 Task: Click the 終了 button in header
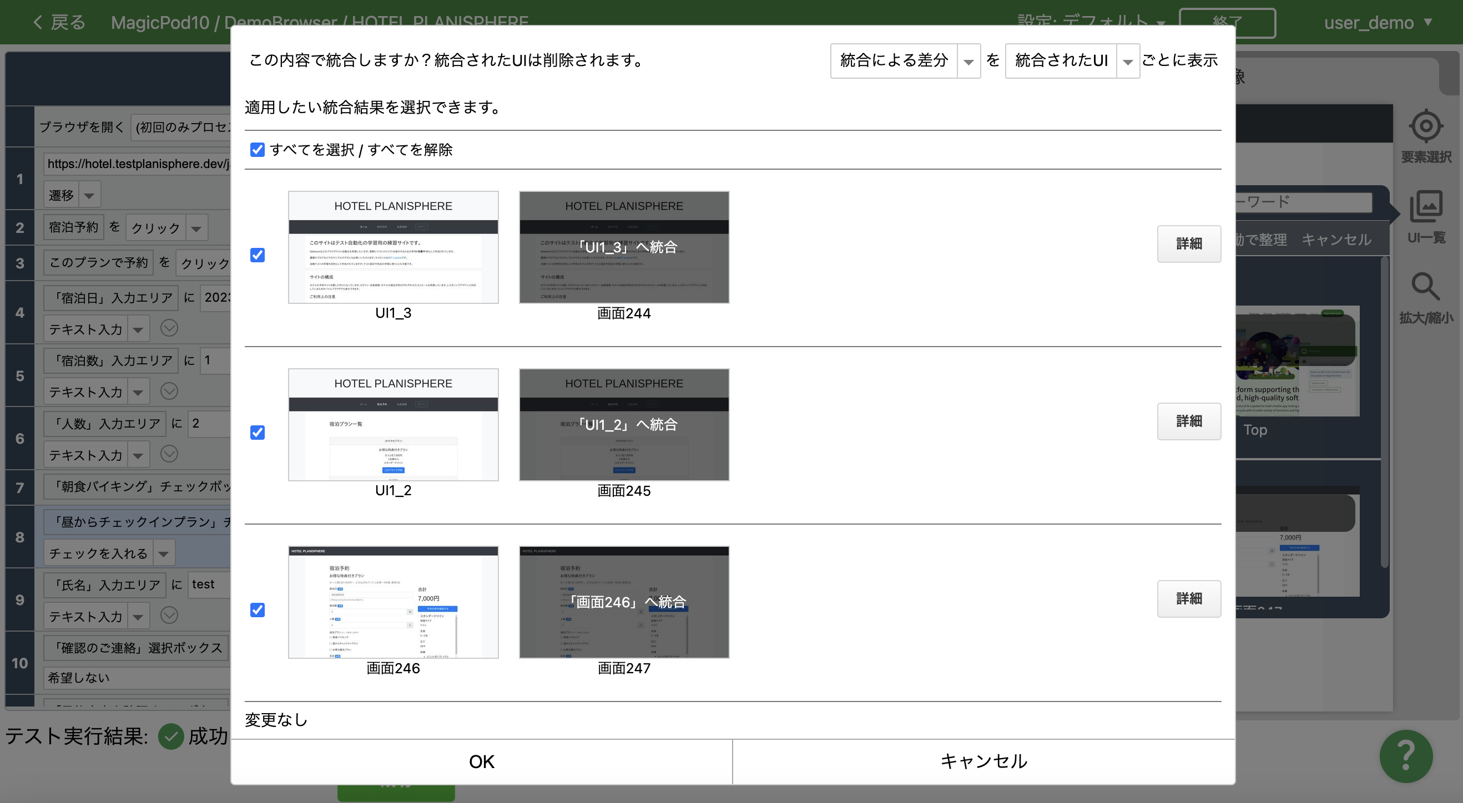coord(1227,23)
